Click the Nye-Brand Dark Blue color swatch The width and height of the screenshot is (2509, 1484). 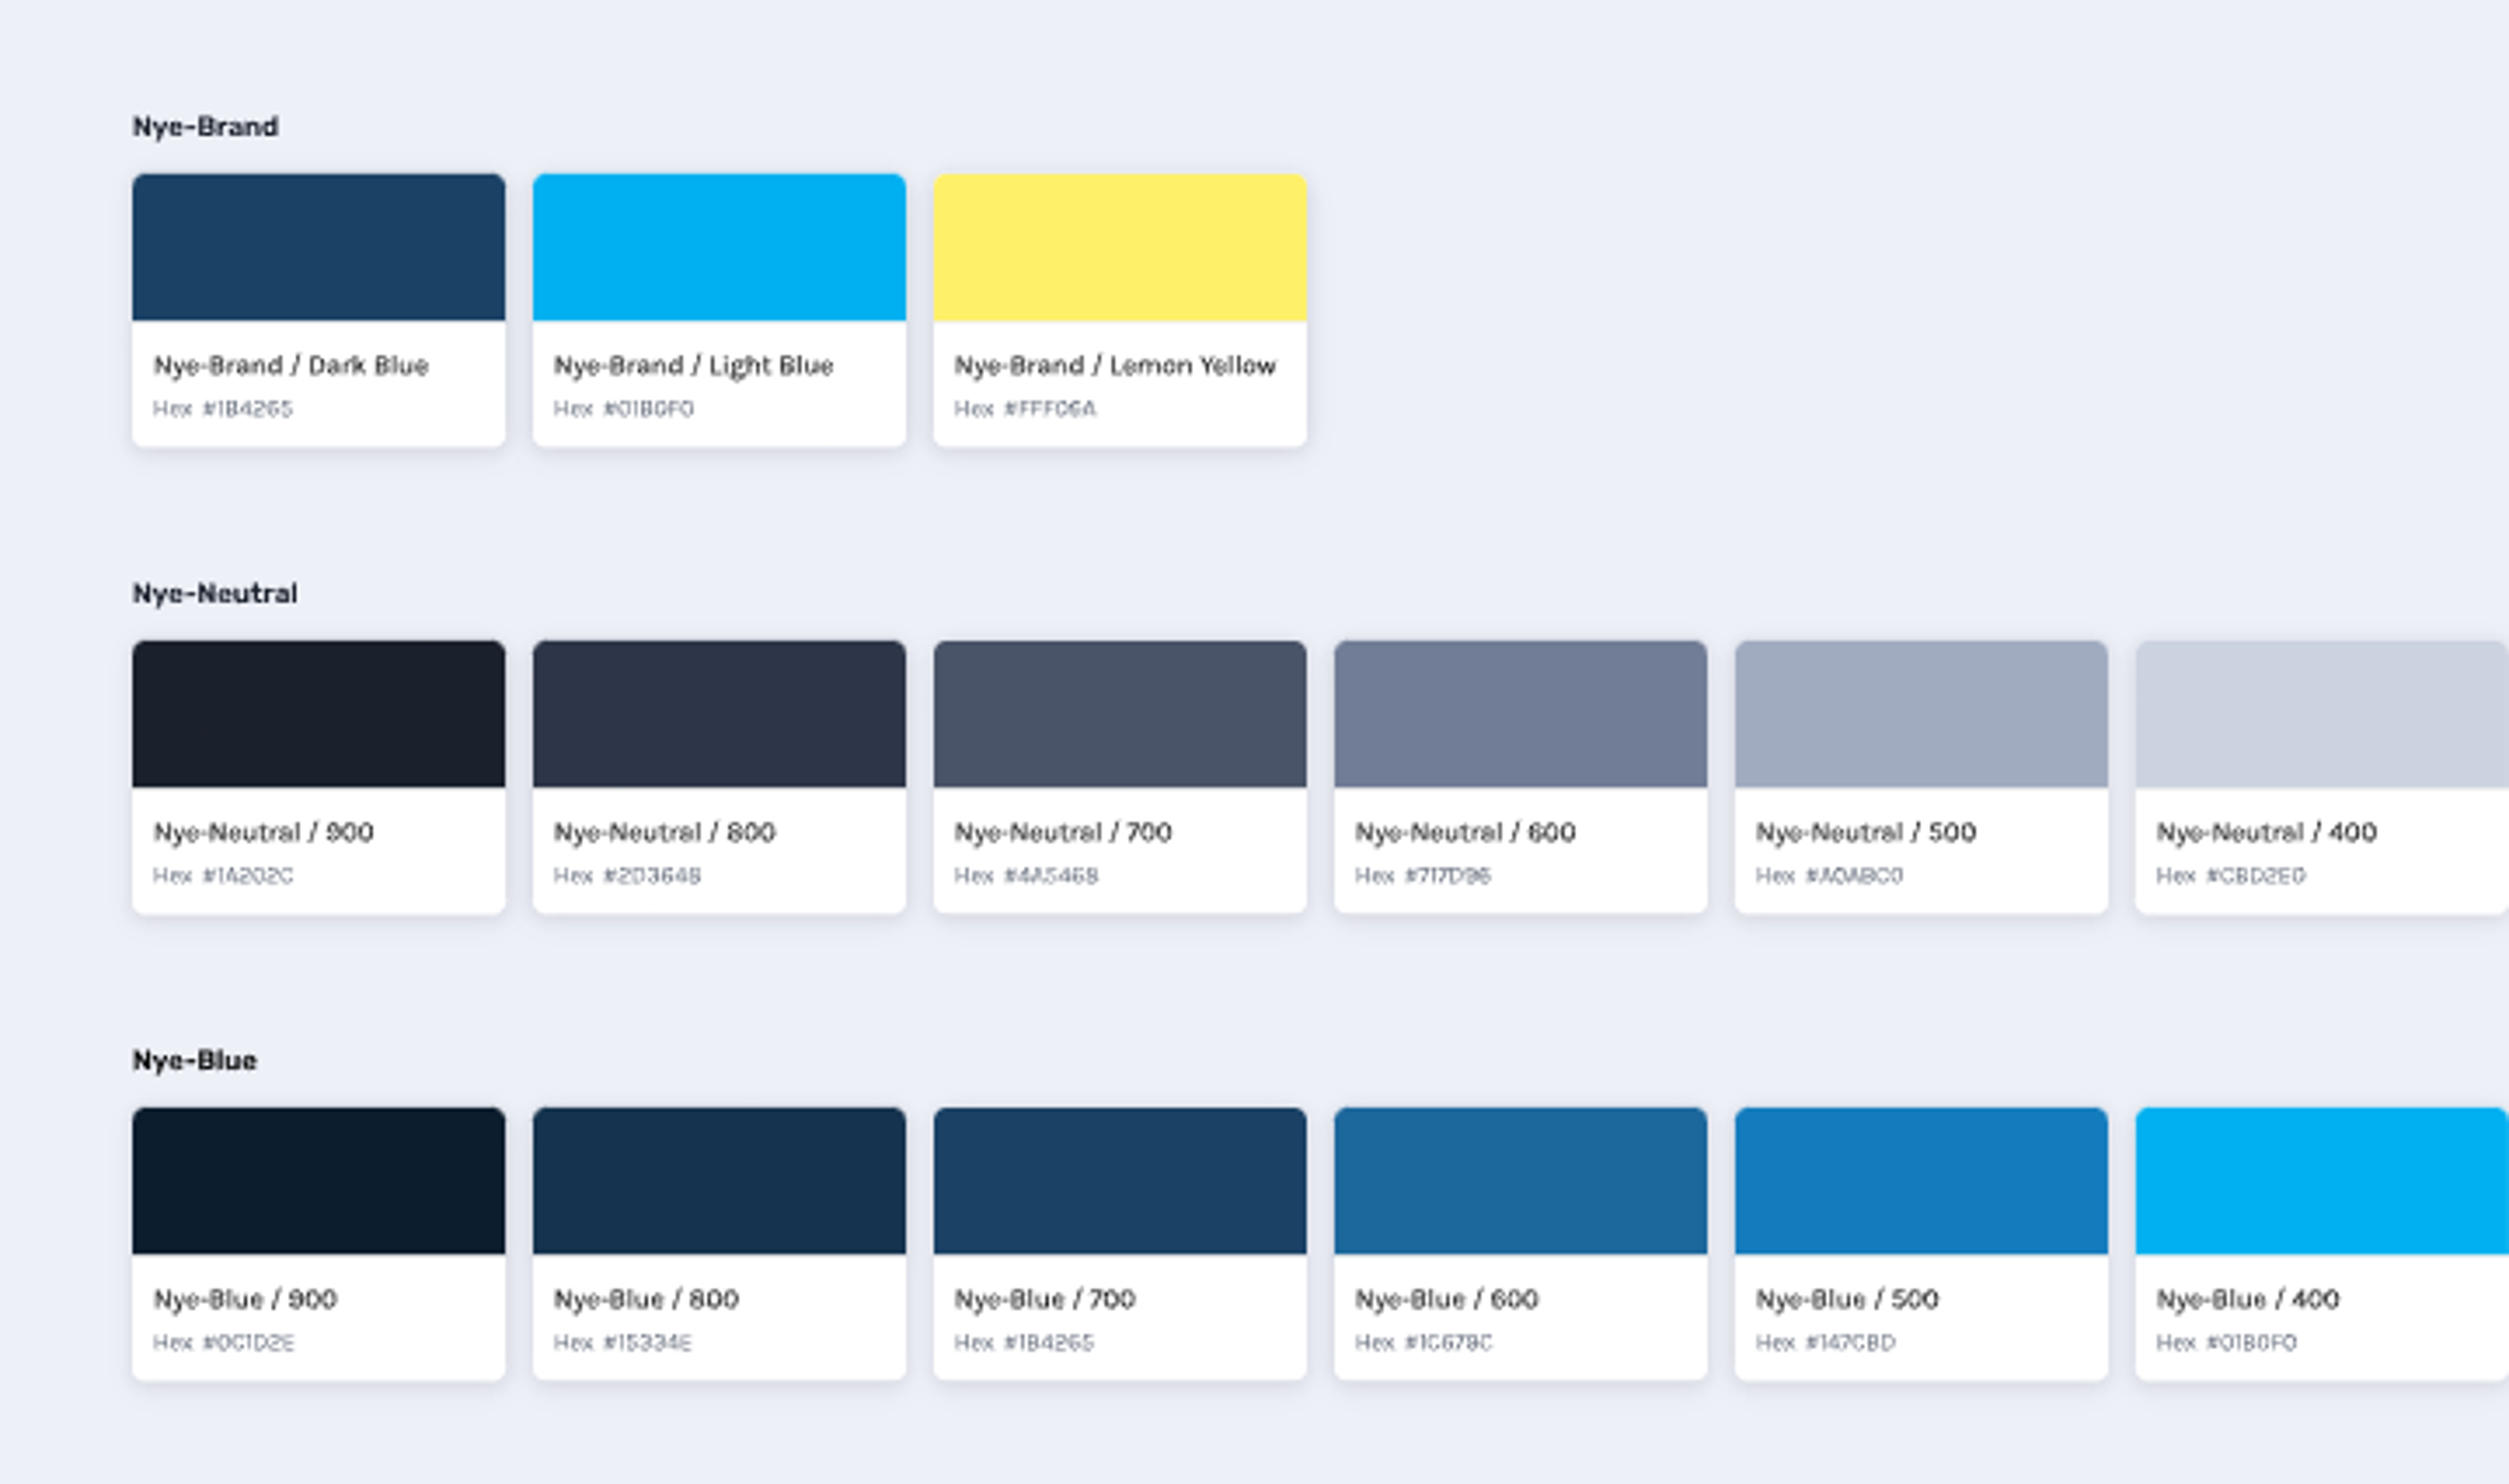coord(318,247)
